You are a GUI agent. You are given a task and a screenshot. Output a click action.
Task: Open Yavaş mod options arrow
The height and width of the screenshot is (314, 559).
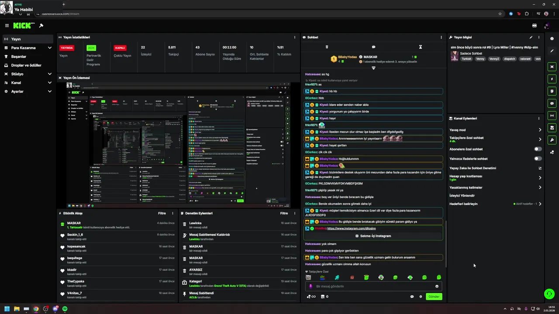[540, 130]
